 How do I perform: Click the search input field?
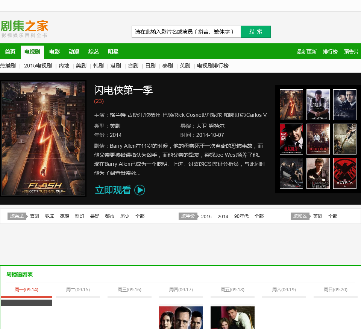(x=186, y=32)
